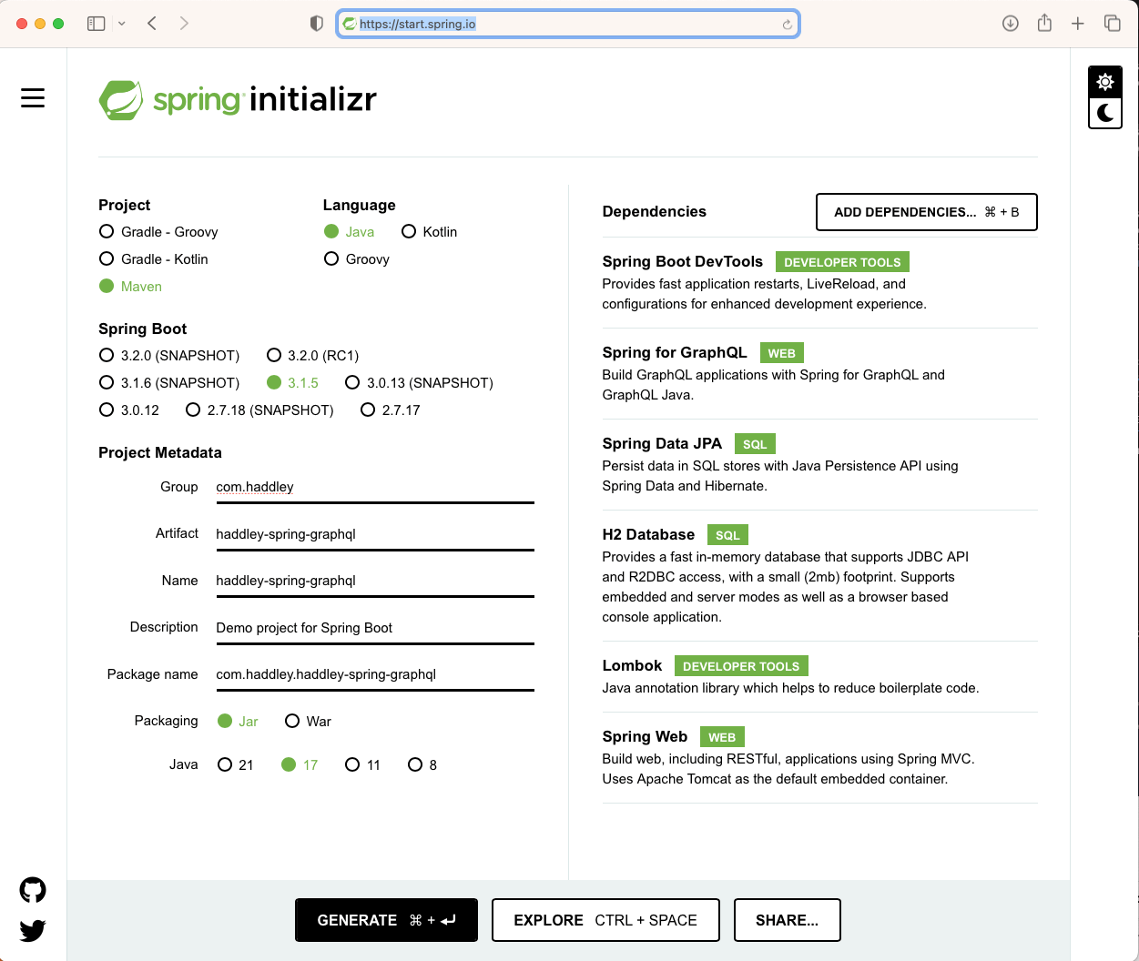Image resolution: width=1139 pixels, height=961 pixels.
Task: Switch to light theme sun icon
Action: coord(1105,82)
